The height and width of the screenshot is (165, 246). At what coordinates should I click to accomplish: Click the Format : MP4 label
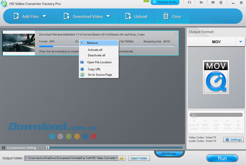click(47, 41)
